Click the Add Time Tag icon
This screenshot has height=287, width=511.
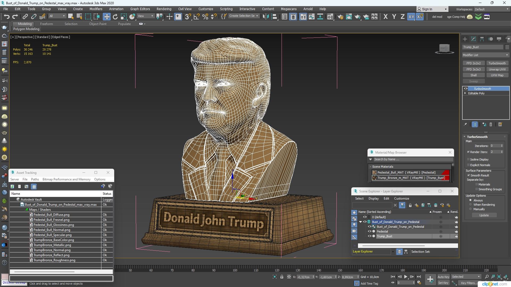tap(357, 284)
